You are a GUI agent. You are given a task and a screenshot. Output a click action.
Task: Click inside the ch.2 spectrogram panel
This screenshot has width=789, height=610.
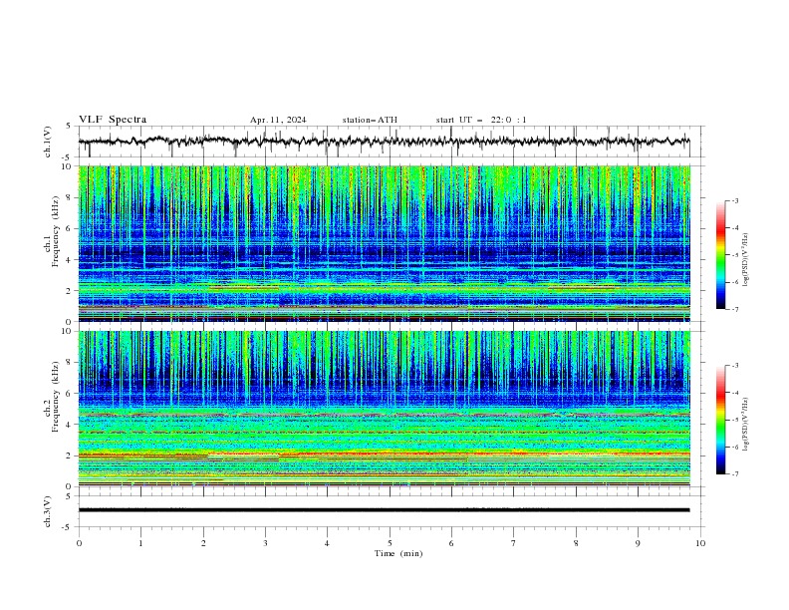(x=384, y=409)
